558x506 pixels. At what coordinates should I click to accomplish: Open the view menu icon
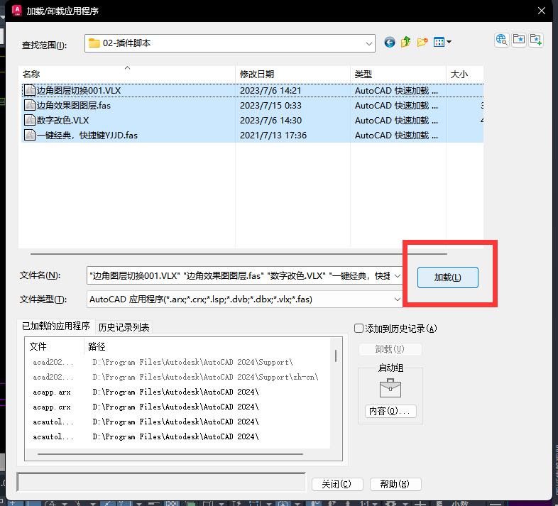[442, 42]
